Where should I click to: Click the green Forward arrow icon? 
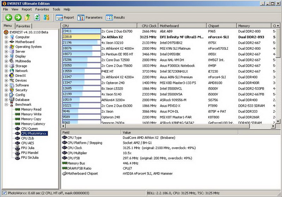[x=18, y=17]
